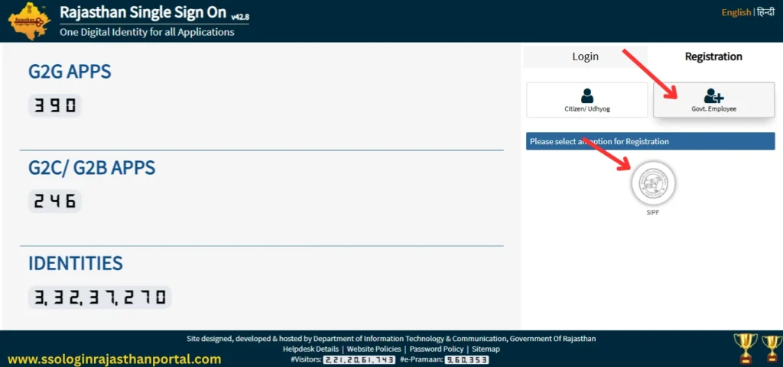The image size is (783, 367).
Task: Click the Rajasthan Single Sign On logo
Action: [x=30, y=21]
